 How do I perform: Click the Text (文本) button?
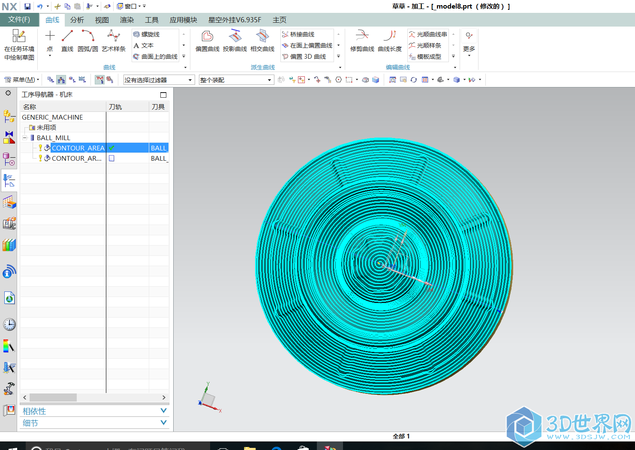coord(143,45)
